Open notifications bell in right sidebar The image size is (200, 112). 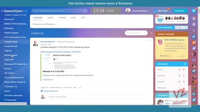(x=194, y=19)
